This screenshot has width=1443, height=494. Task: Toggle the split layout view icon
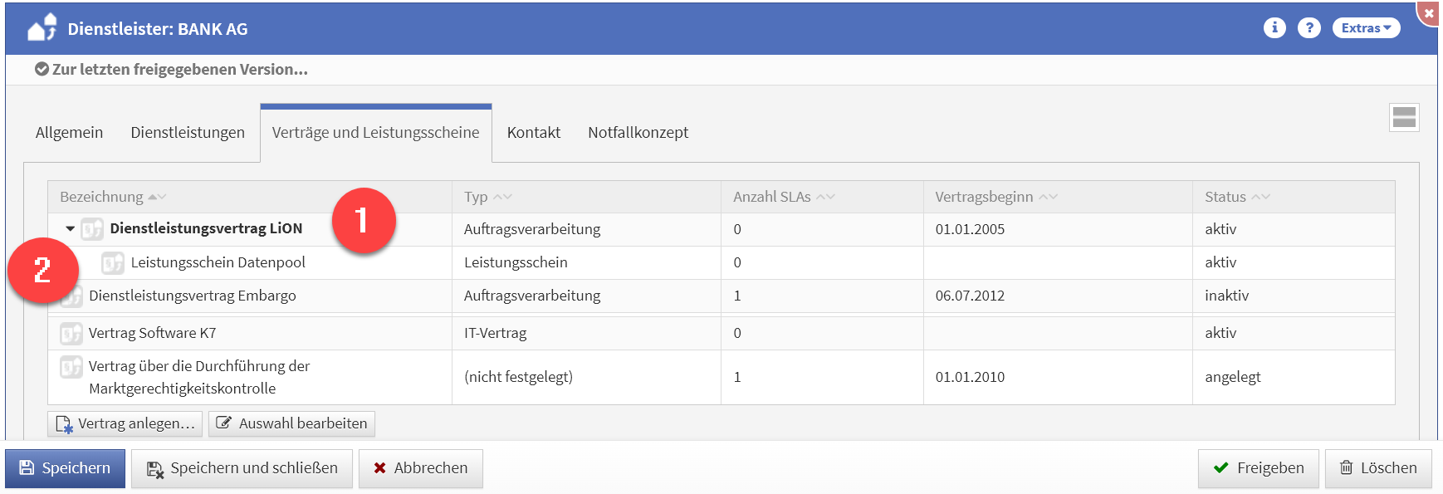click(1404, 117)
